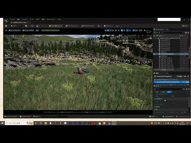Select the object selection tool in viewport
The height and width of the screenshot is (143, 191).
coord(105,30)
